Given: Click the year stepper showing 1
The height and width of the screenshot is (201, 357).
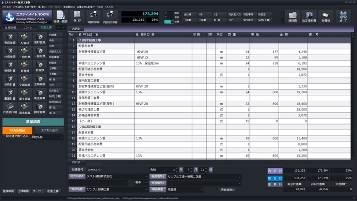Looking at the screenshot, I should click(x=177, y=170).
